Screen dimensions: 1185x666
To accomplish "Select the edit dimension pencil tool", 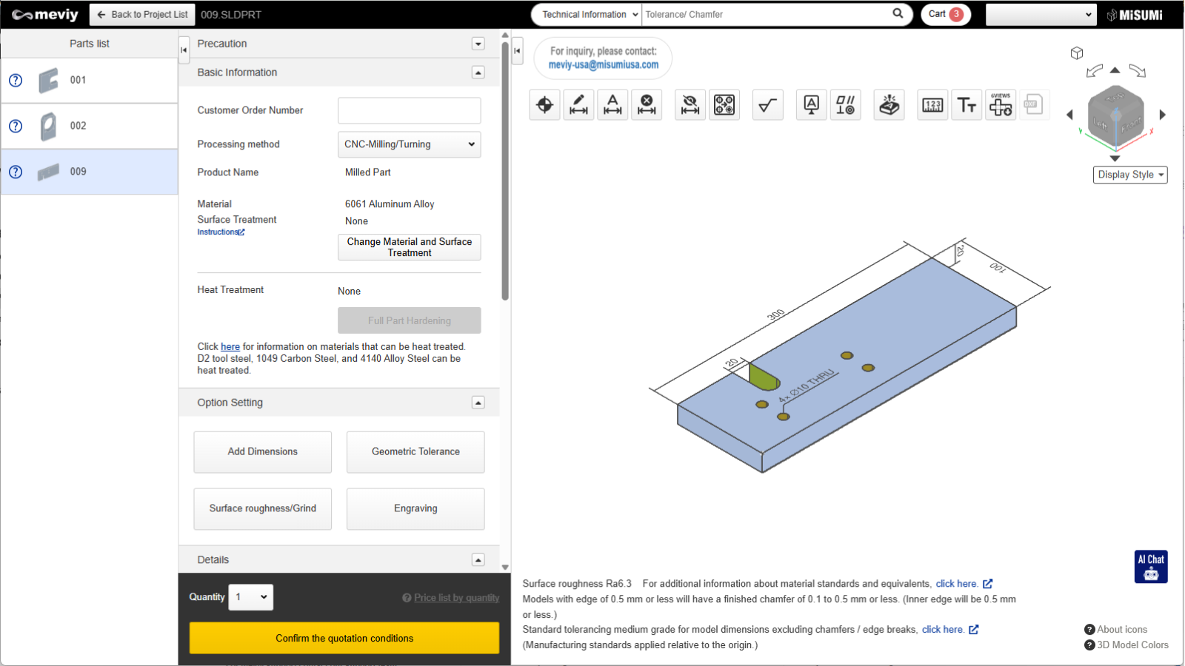I will (x=578, y=105).
